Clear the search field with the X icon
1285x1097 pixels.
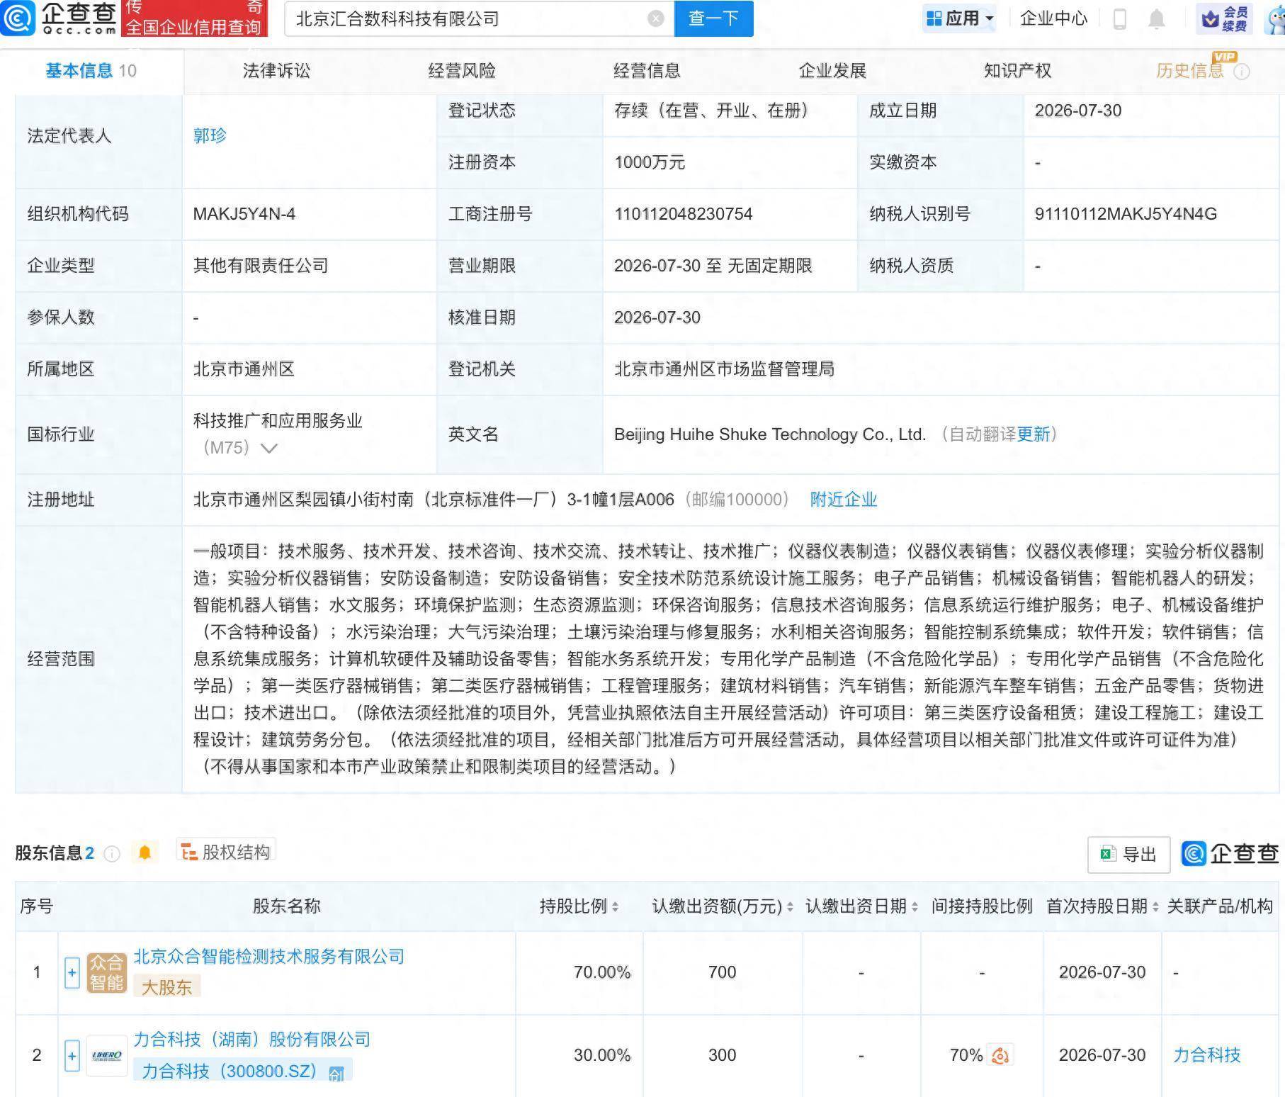tap(656, 19)
